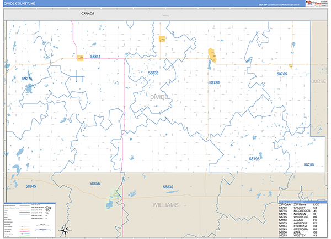
Task: Click ZIP code label 58856 on map
Action: coord(95,184)
